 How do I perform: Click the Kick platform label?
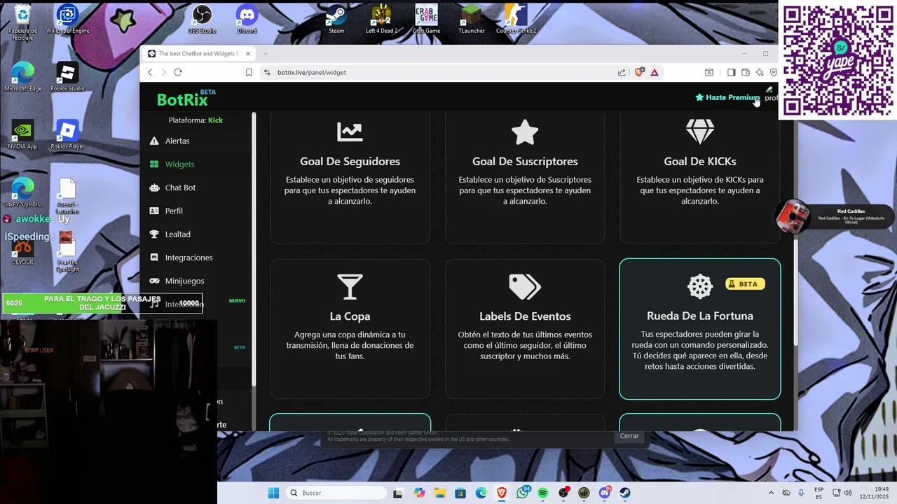click(x=215, y=120)
